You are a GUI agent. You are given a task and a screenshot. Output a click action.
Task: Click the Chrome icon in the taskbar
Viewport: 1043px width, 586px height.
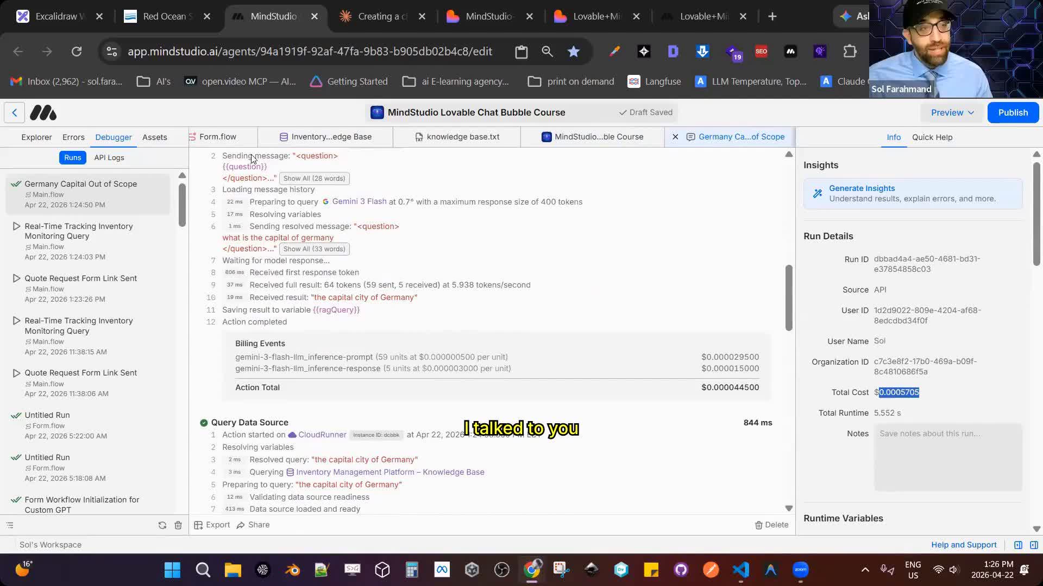pos(532,570)
